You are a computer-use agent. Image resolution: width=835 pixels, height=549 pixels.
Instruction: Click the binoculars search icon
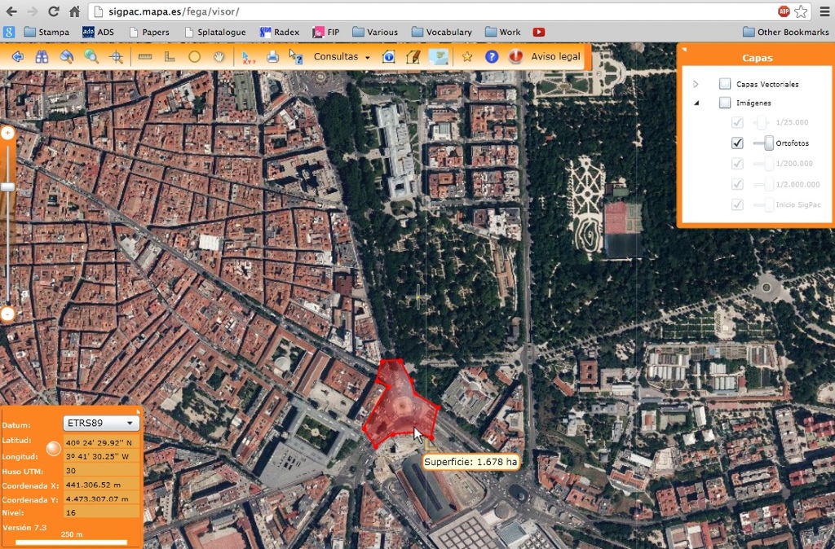pyautogui.click(x=42, y=57)
